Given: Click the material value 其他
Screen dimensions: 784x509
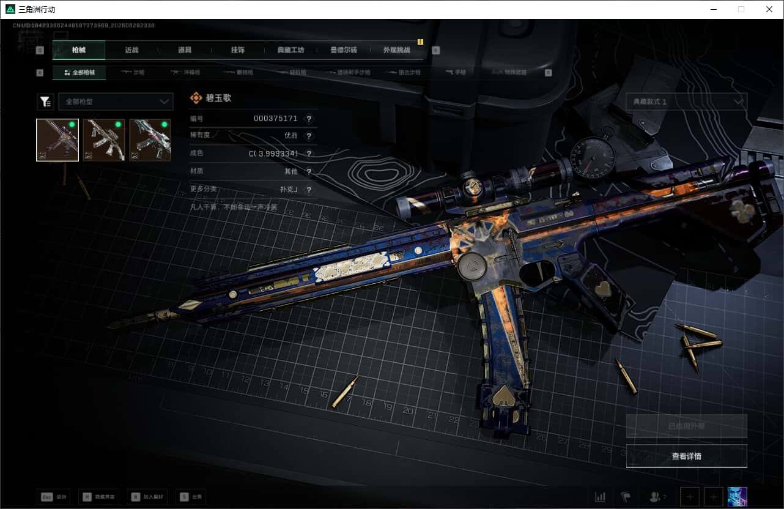Looking at the screenshot, I should point(291,172).
